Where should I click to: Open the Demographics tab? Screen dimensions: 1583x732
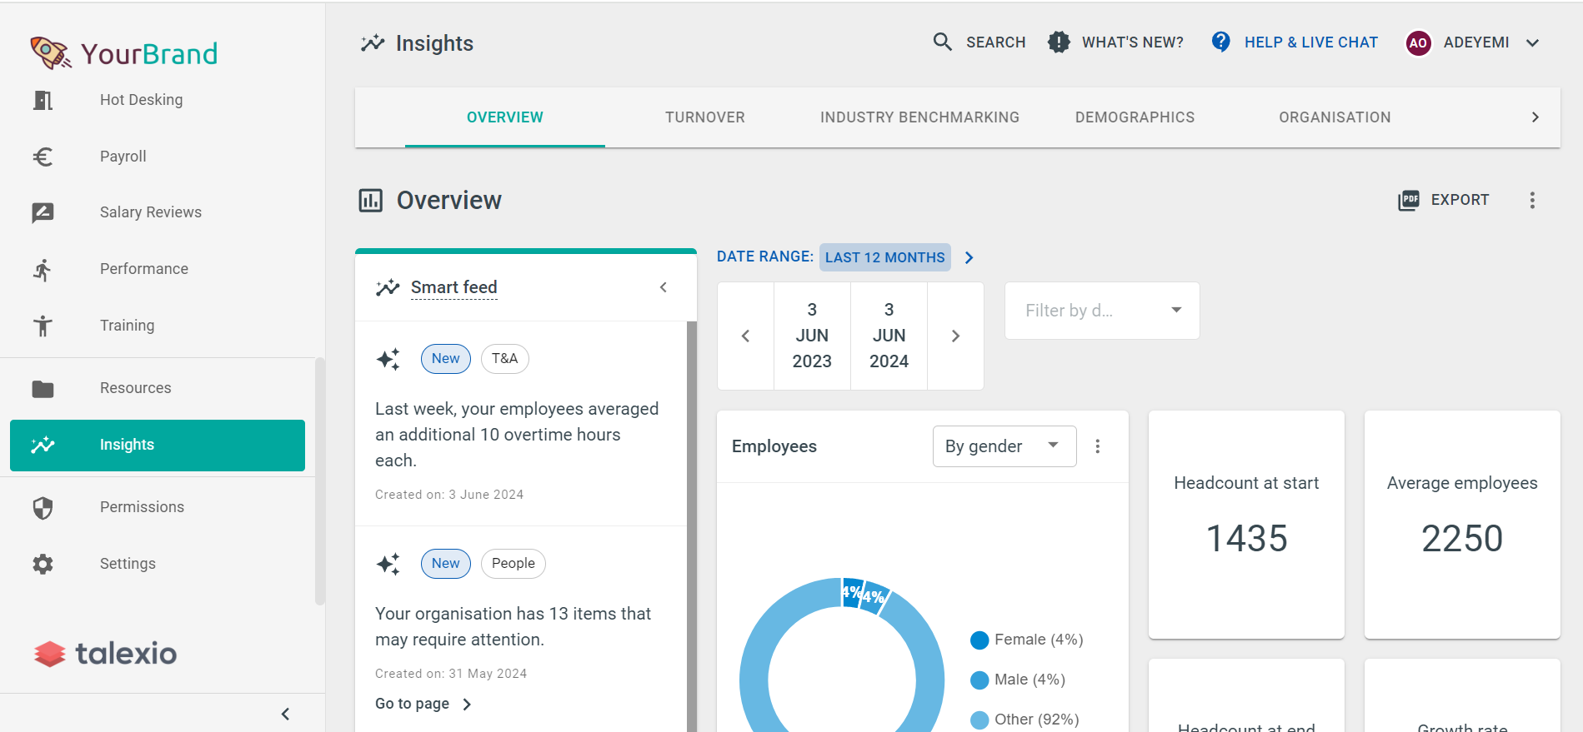click(1135, 117)
